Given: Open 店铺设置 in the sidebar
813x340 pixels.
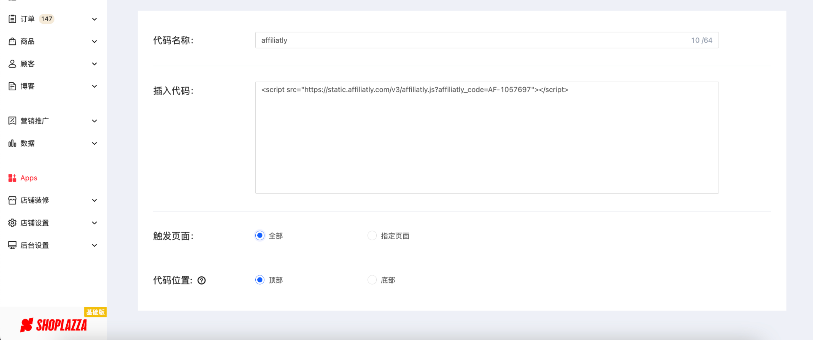Looking at the screenshot, I should [53, 223].
